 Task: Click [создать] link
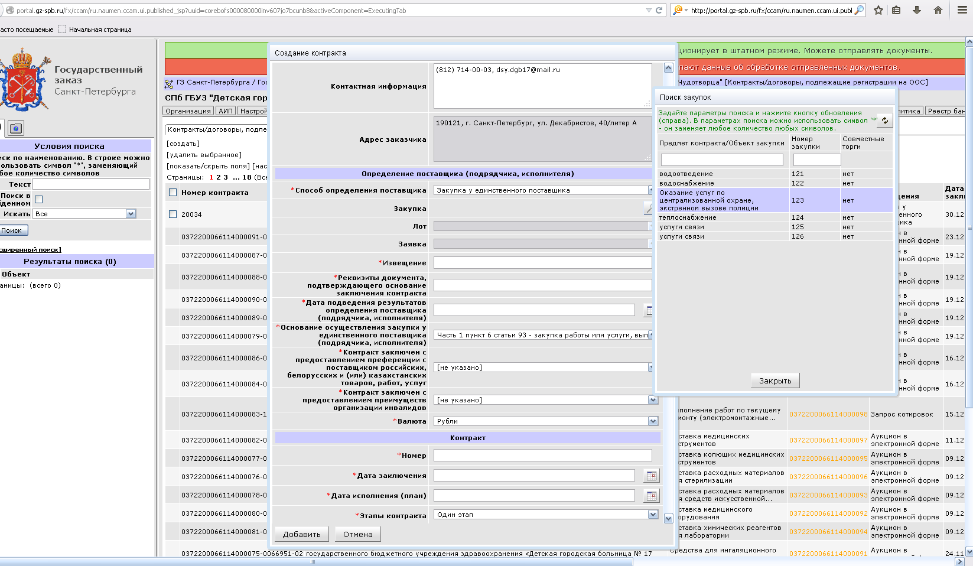(x=183, y=144)
